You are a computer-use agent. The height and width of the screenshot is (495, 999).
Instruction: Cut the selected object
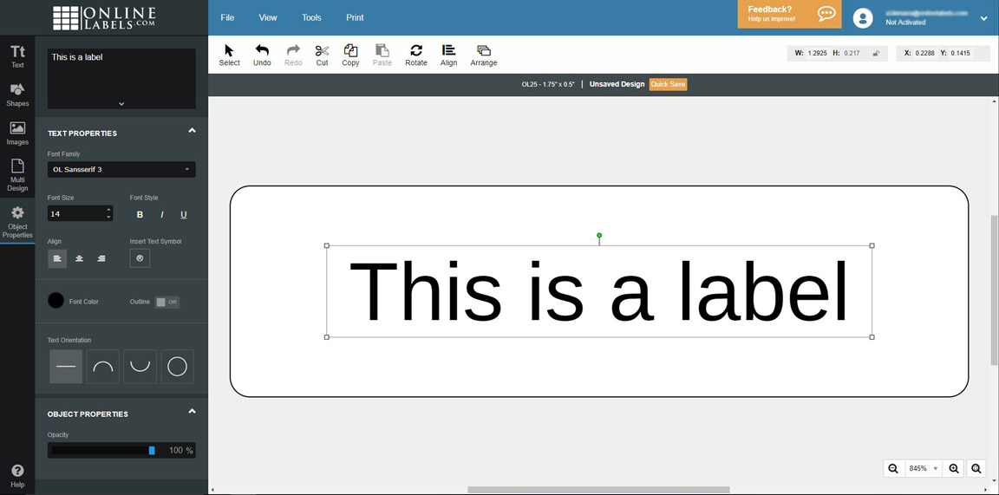coord(323,55)
